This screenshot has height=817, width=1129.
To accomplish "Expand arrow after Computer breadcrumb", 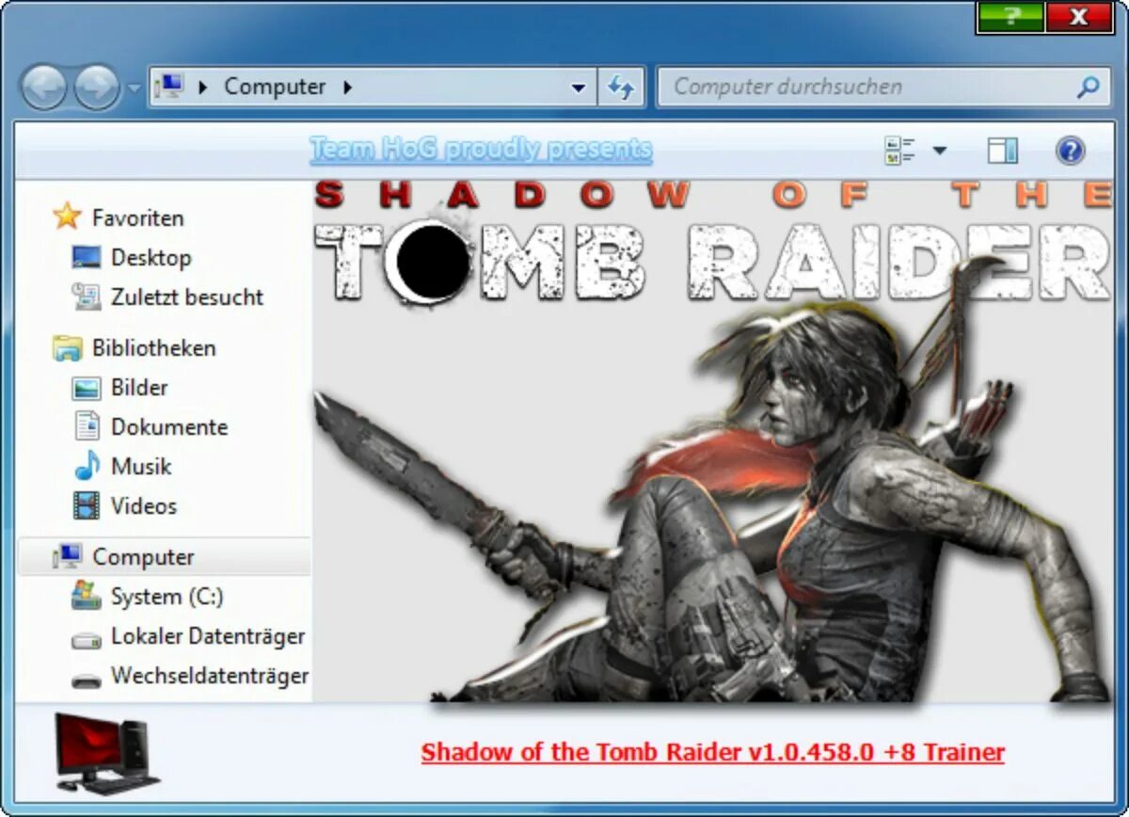I will [x=347, y=88].
